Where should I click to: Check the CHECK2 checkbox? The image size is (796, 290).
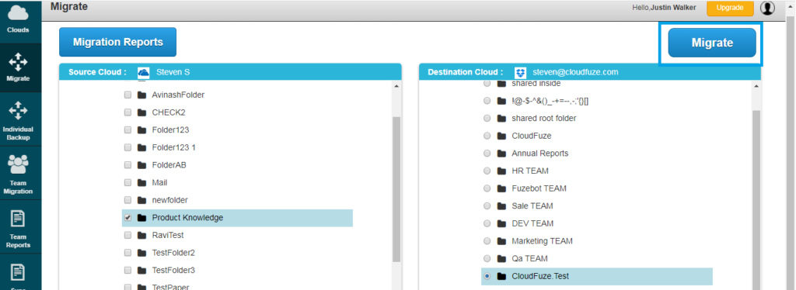click(128, 112)
